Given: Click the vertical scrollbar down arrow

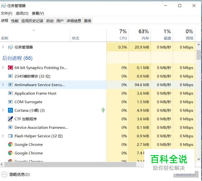Looking at the screenshot, I should tap(199, 159).
